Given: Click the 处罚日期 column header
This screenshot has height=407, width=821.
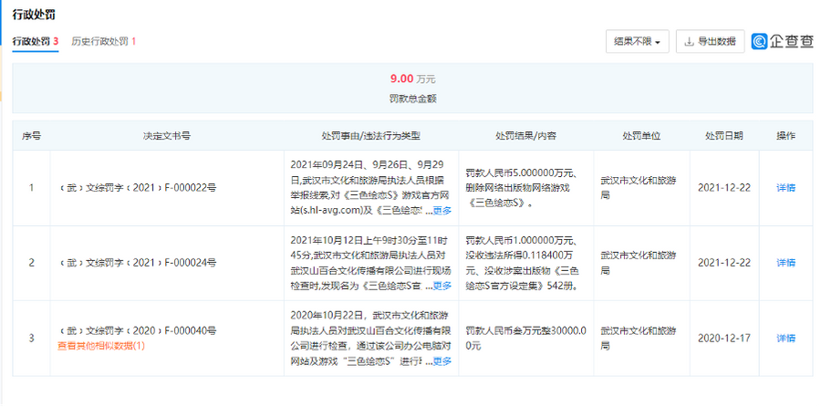Looking at the screenshot, I should pyautogui.click(x=726, y=136).
